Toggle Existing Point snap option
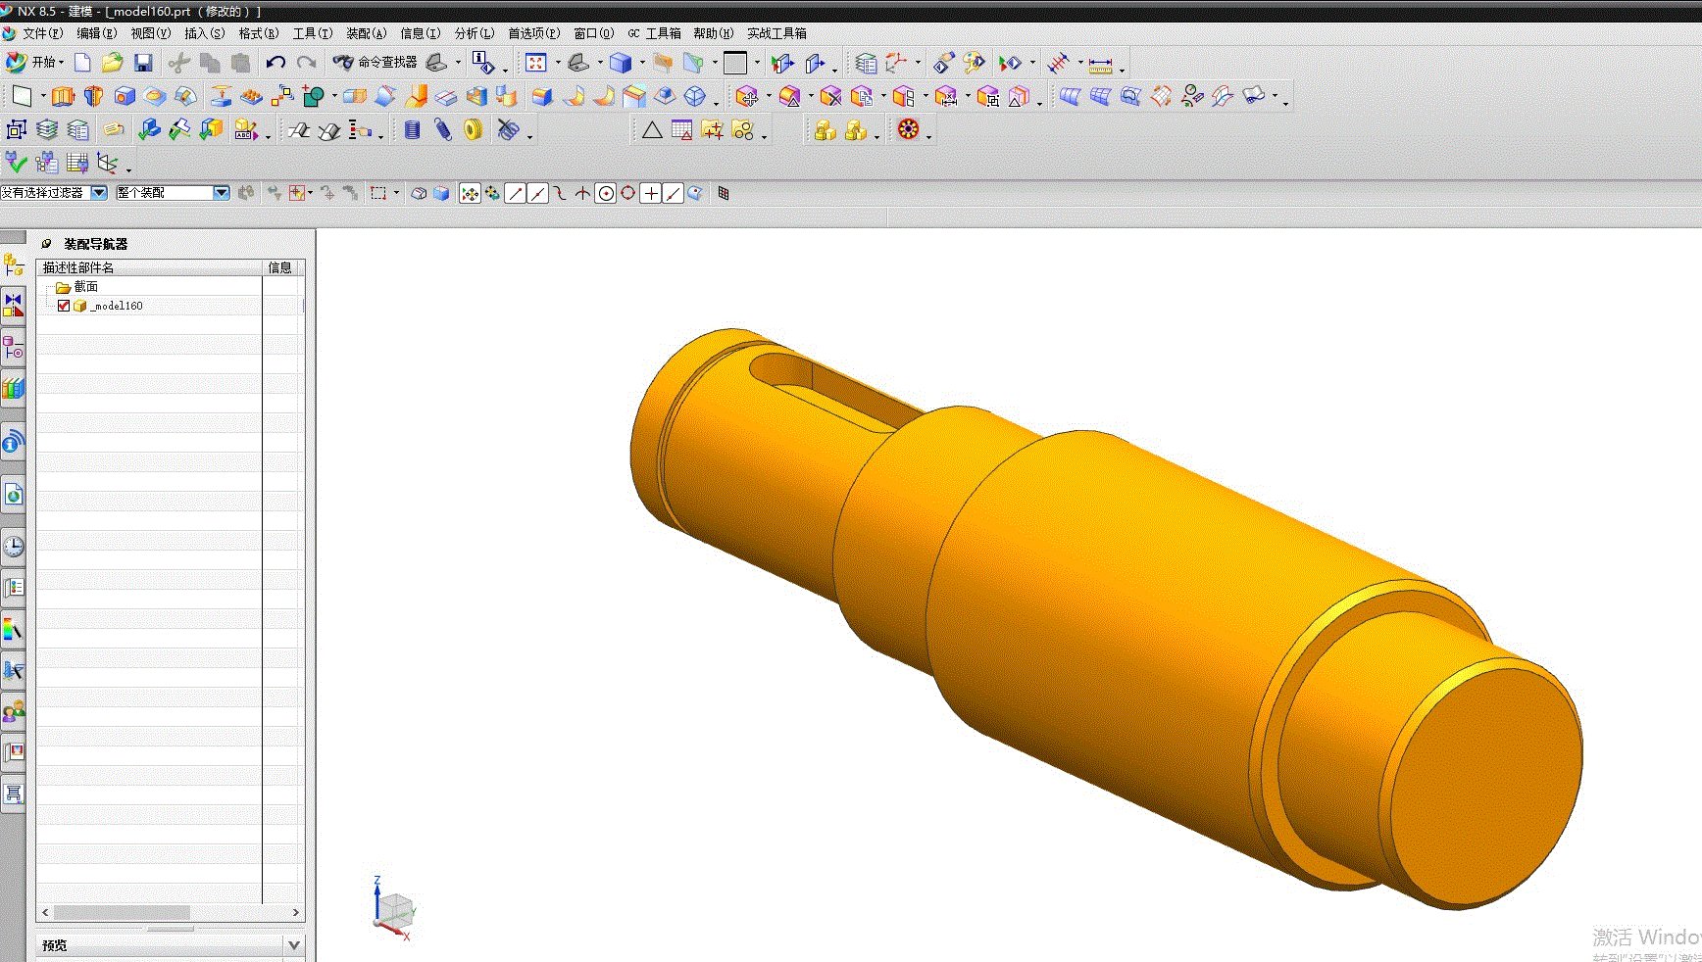This screenshot has width=1702, height=962. coord(651,194)
